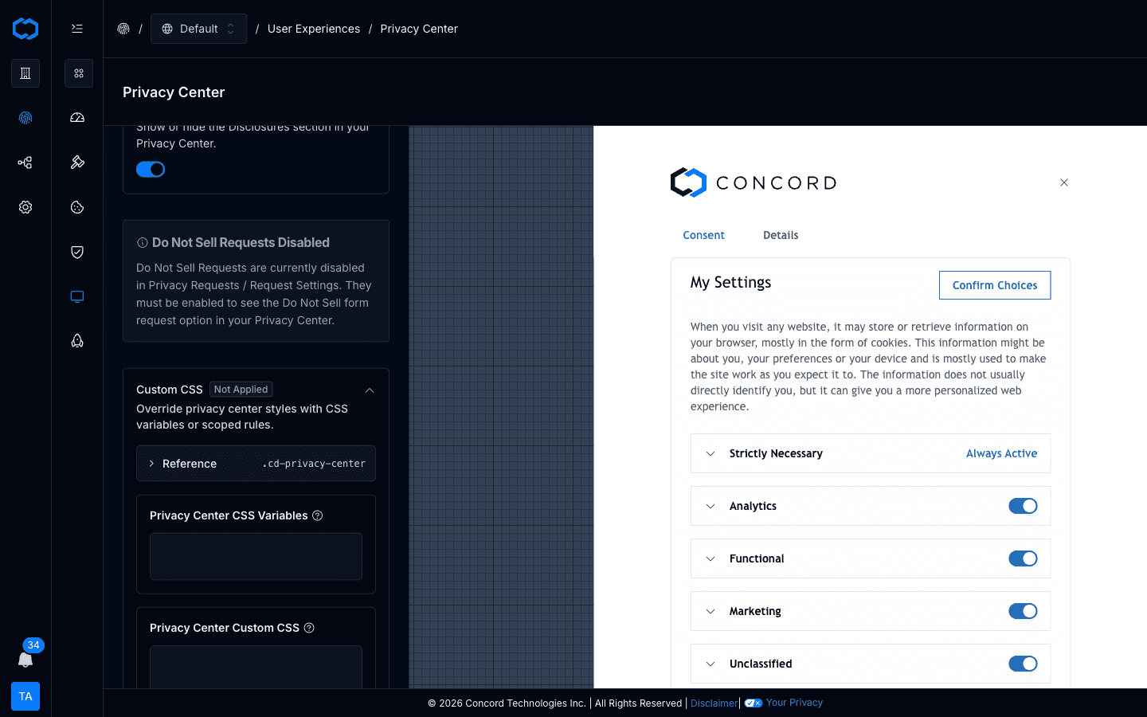
Task: Open the cookie management icon
Action: tap(77, 207)
